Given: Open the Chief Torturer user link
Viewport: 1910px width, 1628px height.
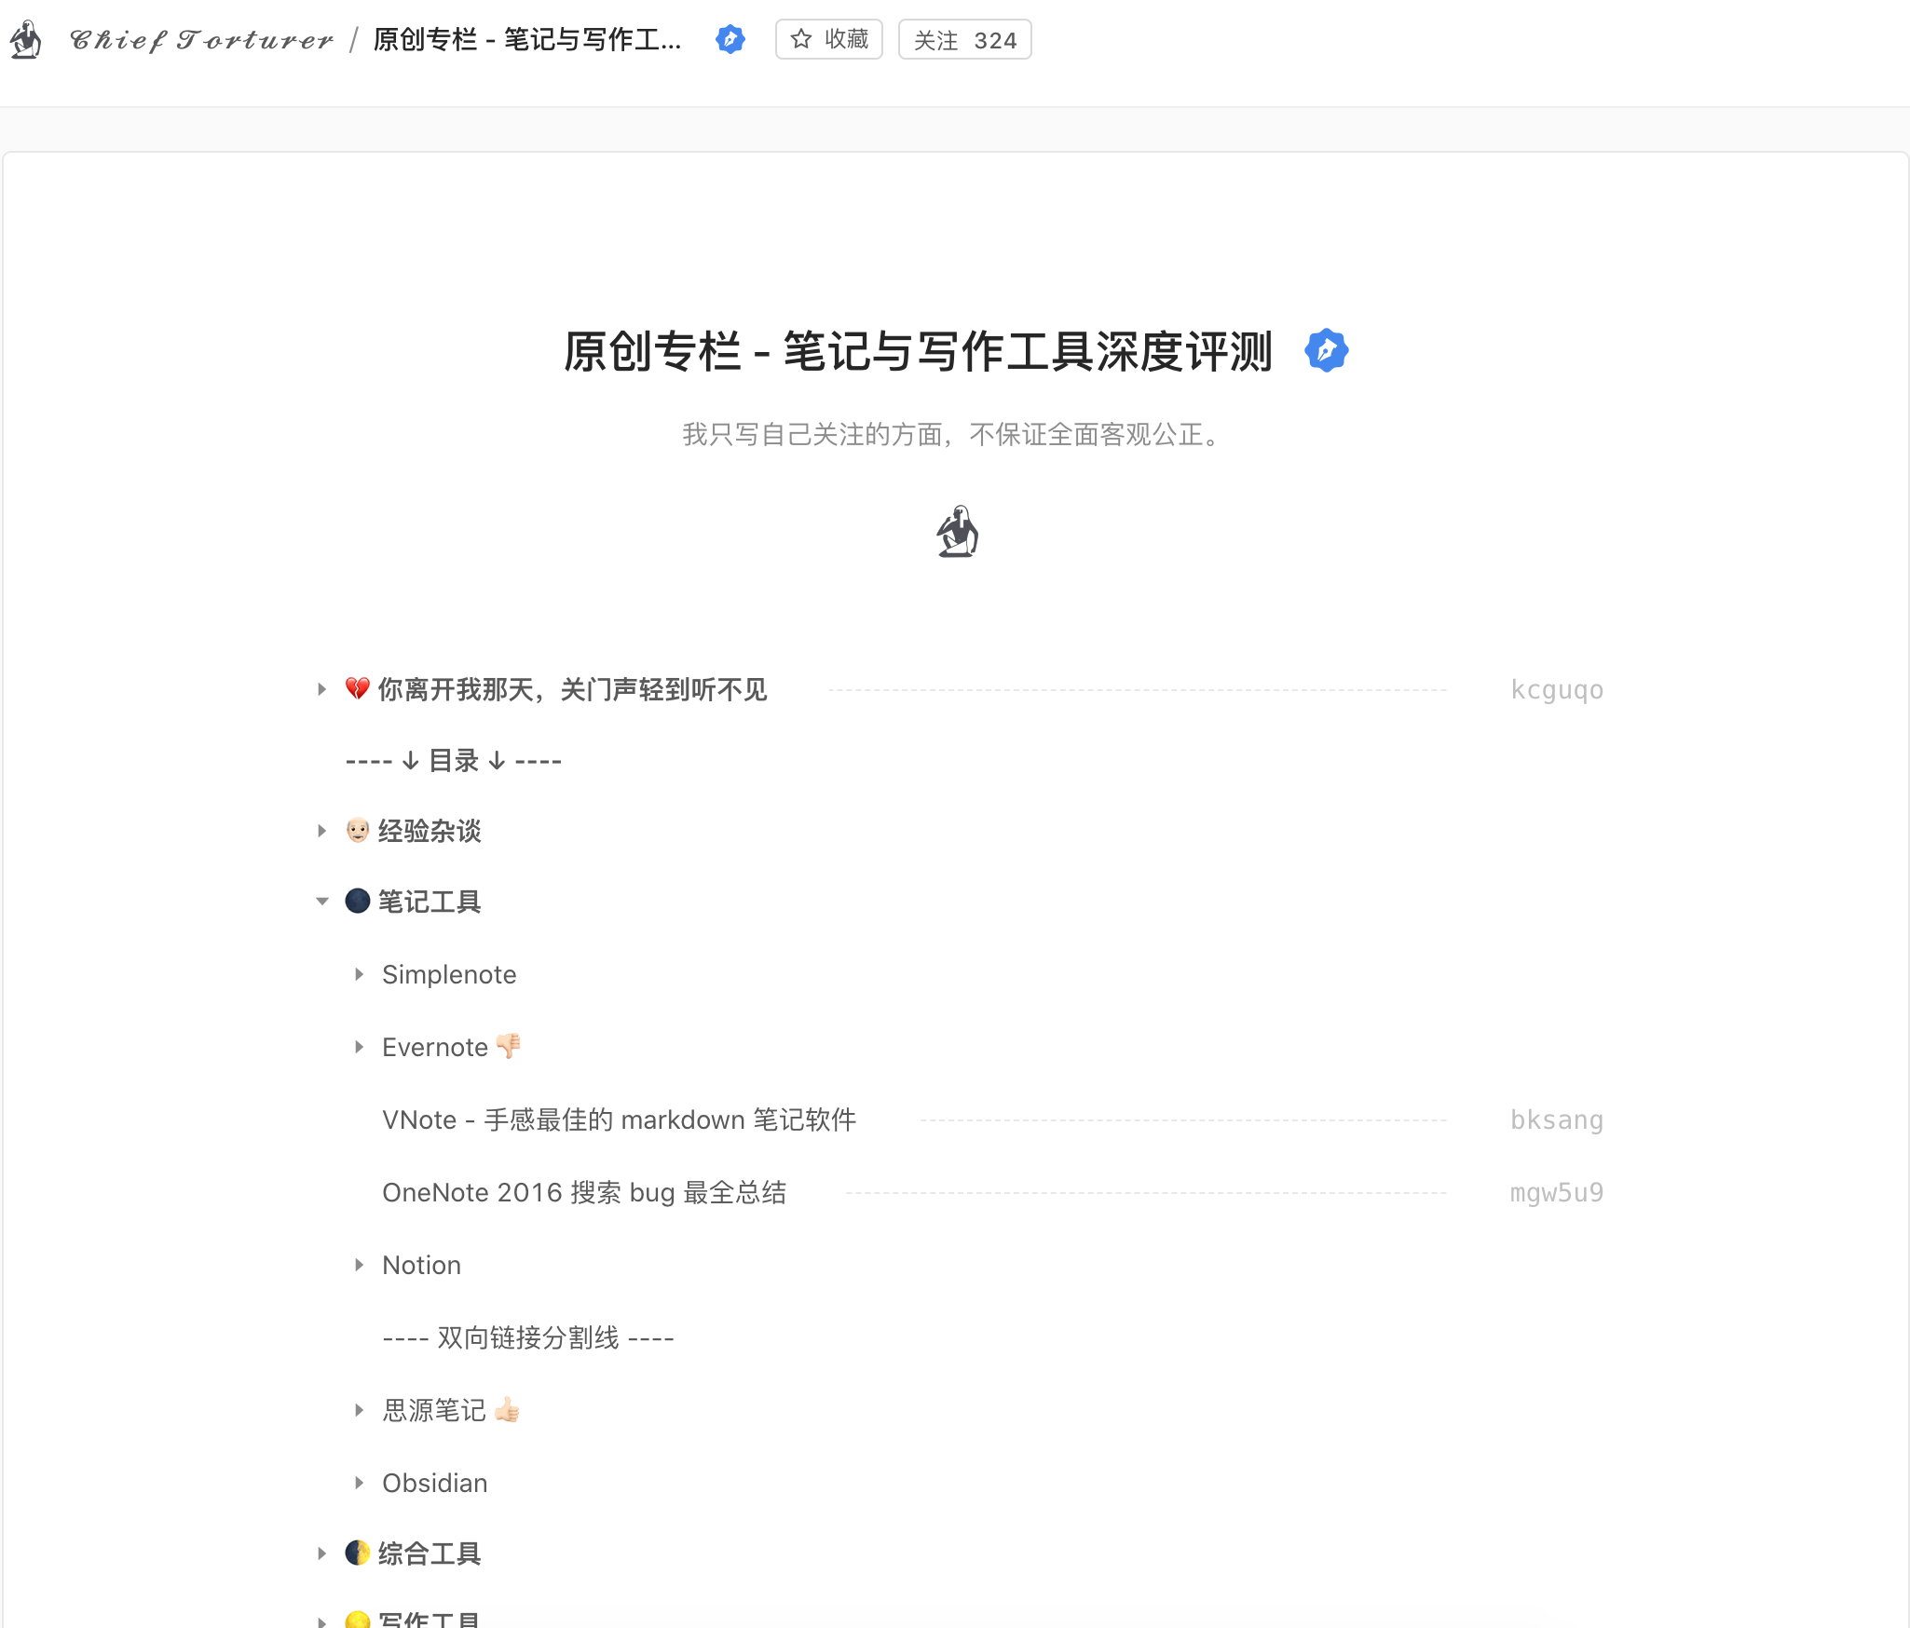Looking at the screenshot, I should [x=201, y=40].
